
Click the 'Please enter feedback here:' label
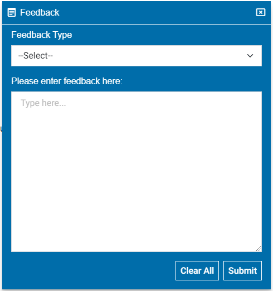click(x=67, y=81)
